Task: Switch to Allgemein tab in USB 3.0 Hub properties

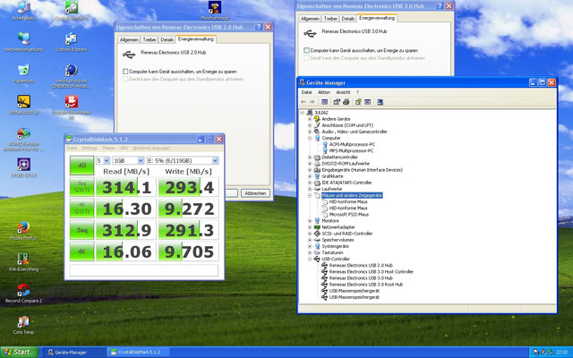Action: coord(310,18)
